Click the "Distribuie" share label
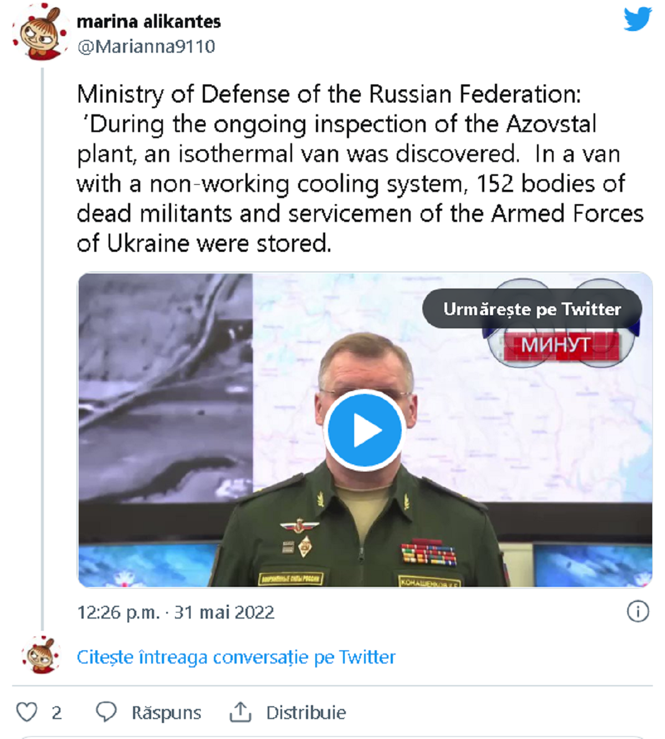The height and width of the screenshot is (739, 665). tap(306, 712)
